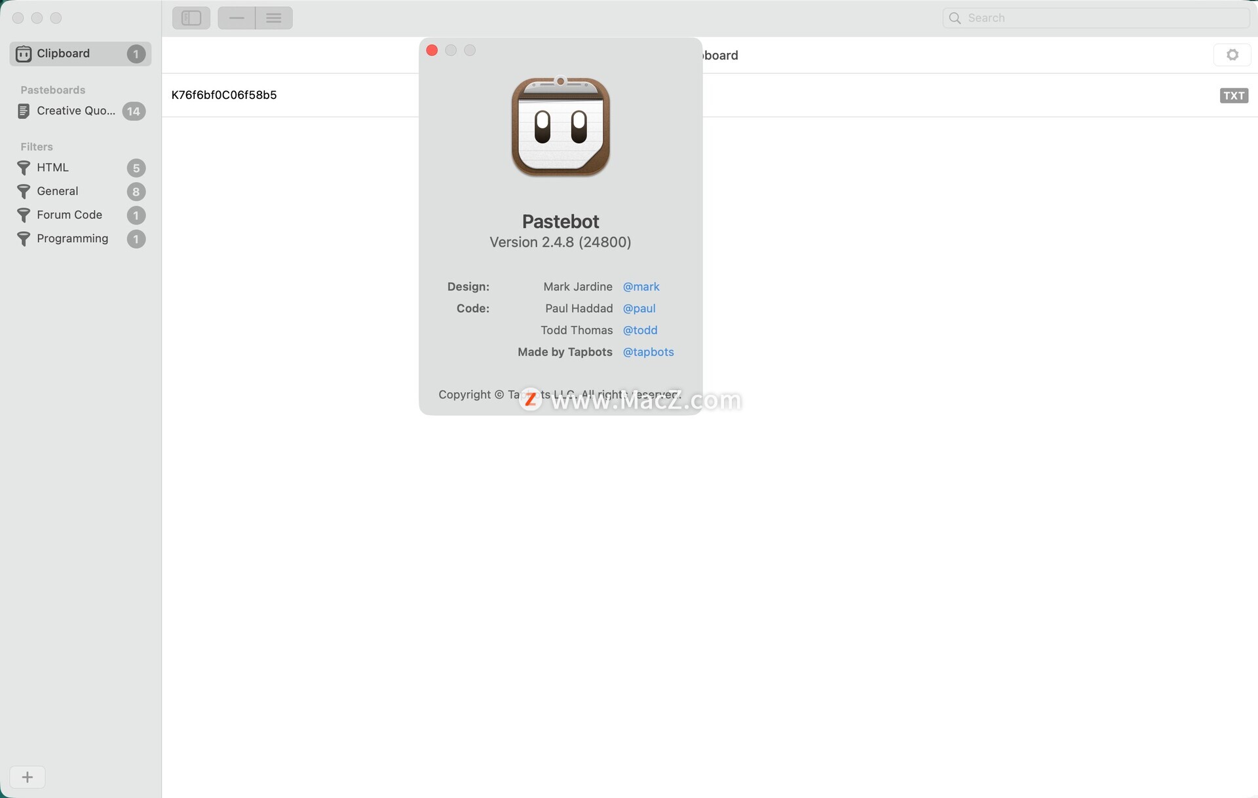
Task: Click the Pastebot title in About window
Action: point(561,221)
